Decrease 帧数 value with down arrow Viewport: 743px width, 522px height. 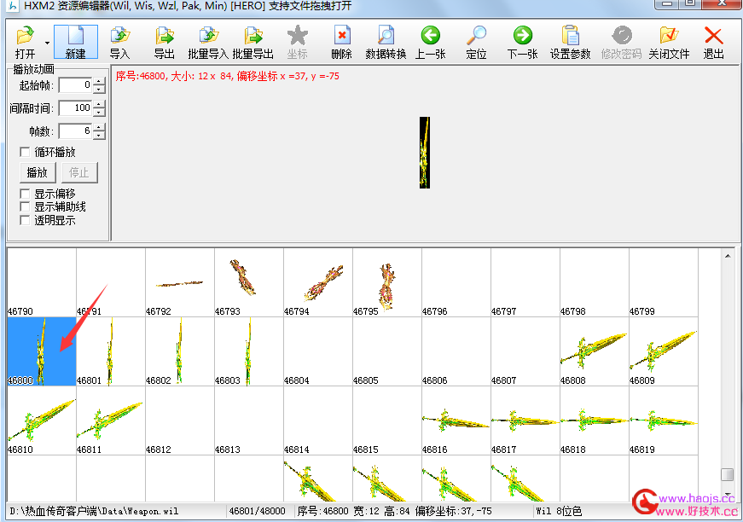[x=99, y=136]
